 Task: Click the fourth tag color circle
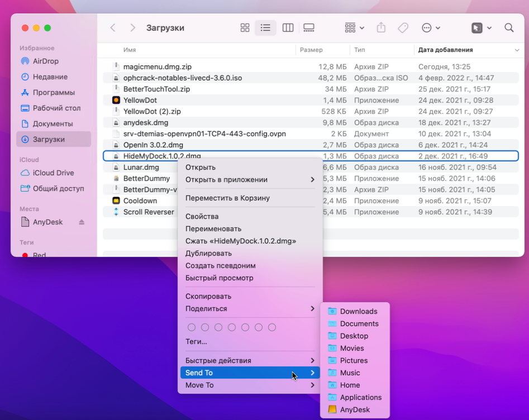[232, 327]
